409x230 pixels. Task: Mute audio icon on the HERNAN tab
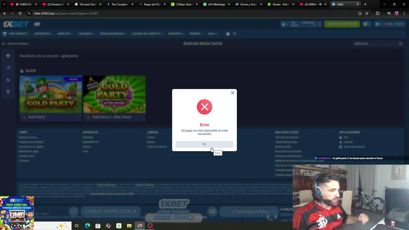pos(320,4)
